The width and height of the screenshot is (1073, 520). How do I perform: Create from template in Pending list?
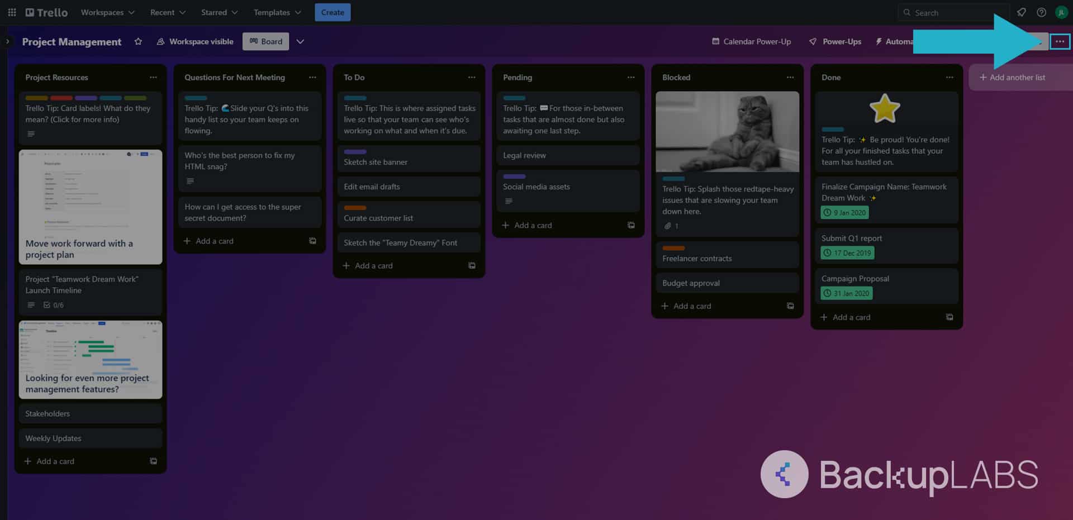[x=631, y=225]
